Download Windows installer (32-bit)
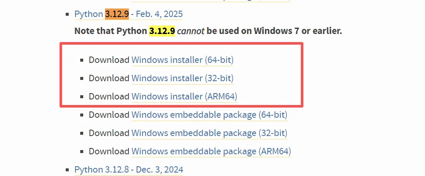425x176 pixels. pyautogui.click(x=182, y=78)
